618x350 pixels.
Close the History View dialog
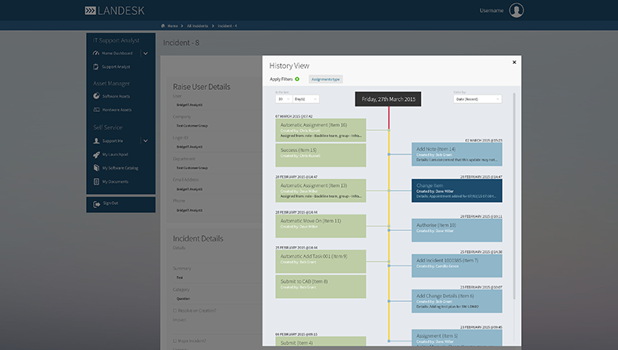click(x=514, y=61)
